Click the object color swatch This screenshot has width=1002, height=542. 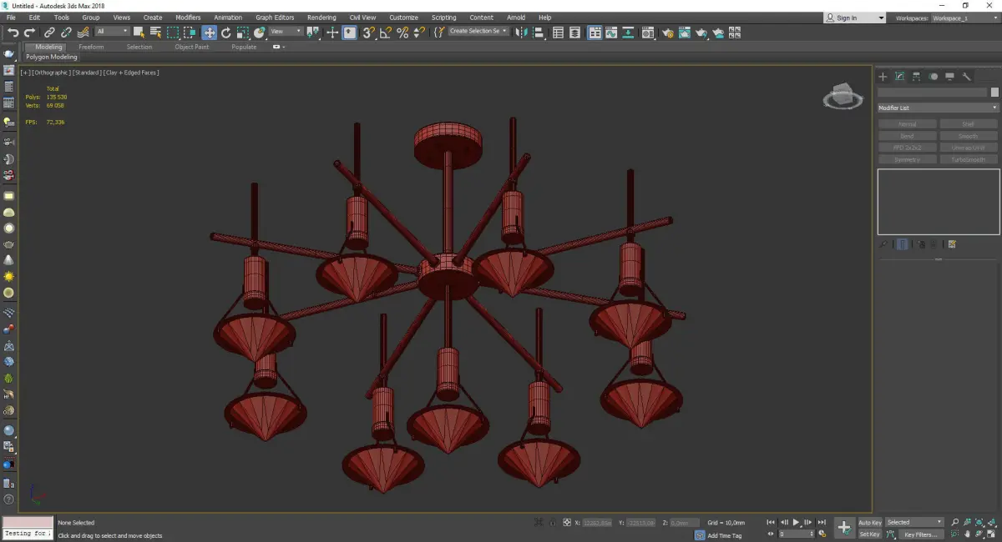click(994, 93)
